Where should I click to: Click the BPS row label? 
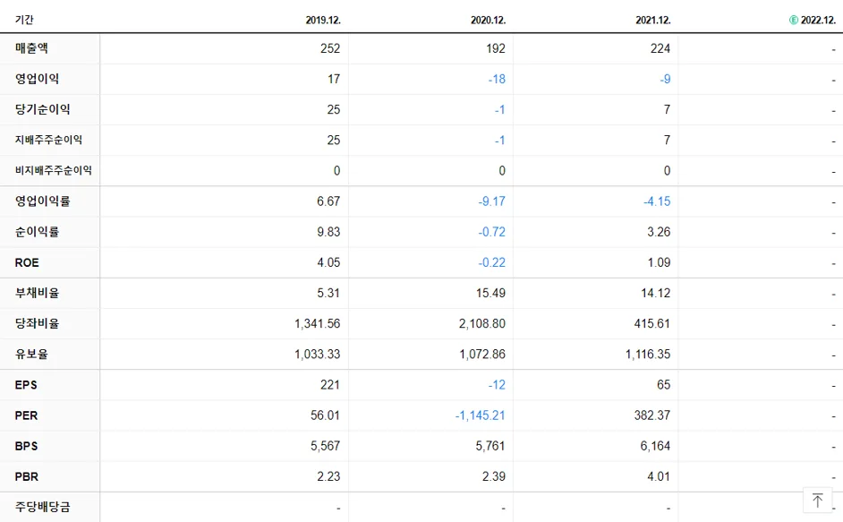26,446
